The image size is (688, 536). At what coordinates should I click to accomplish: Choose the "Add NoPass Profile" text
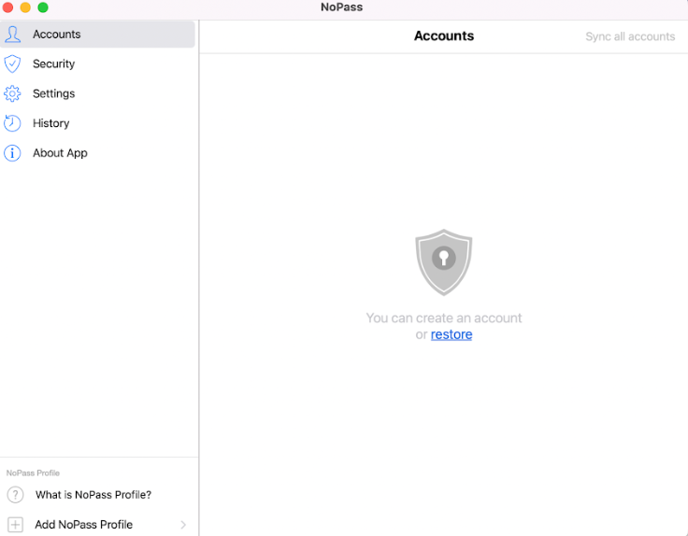pyautogui.click(x=83, y=525)
